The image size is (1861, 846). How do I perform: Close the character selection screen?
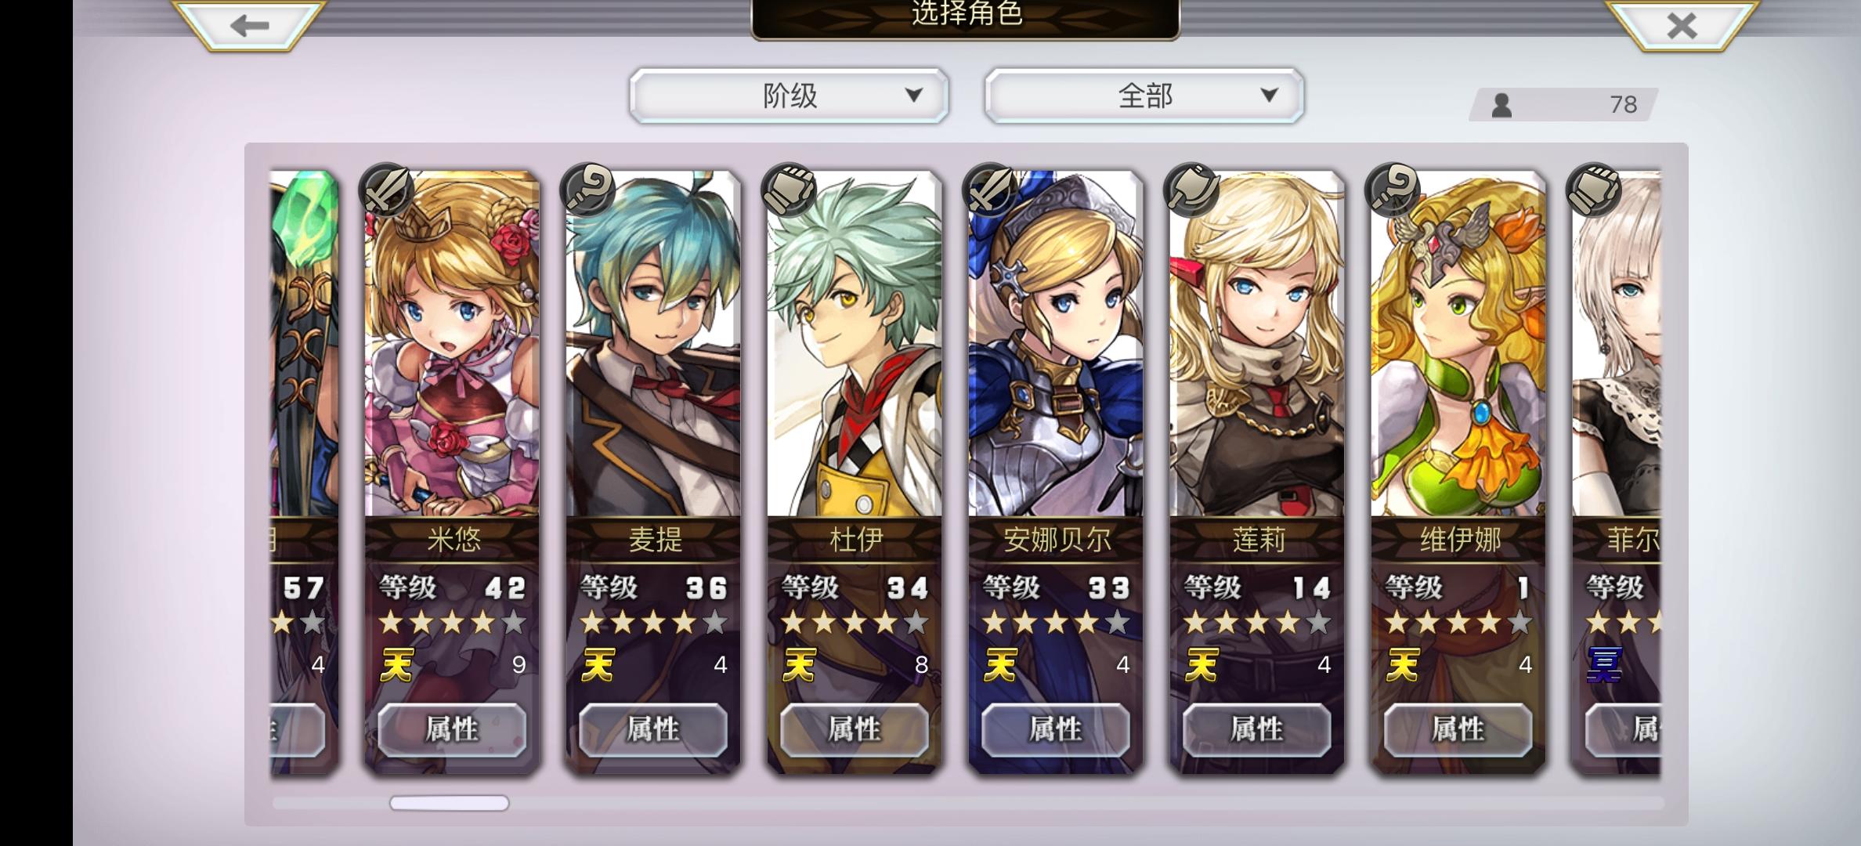[x=1681, y=26]
